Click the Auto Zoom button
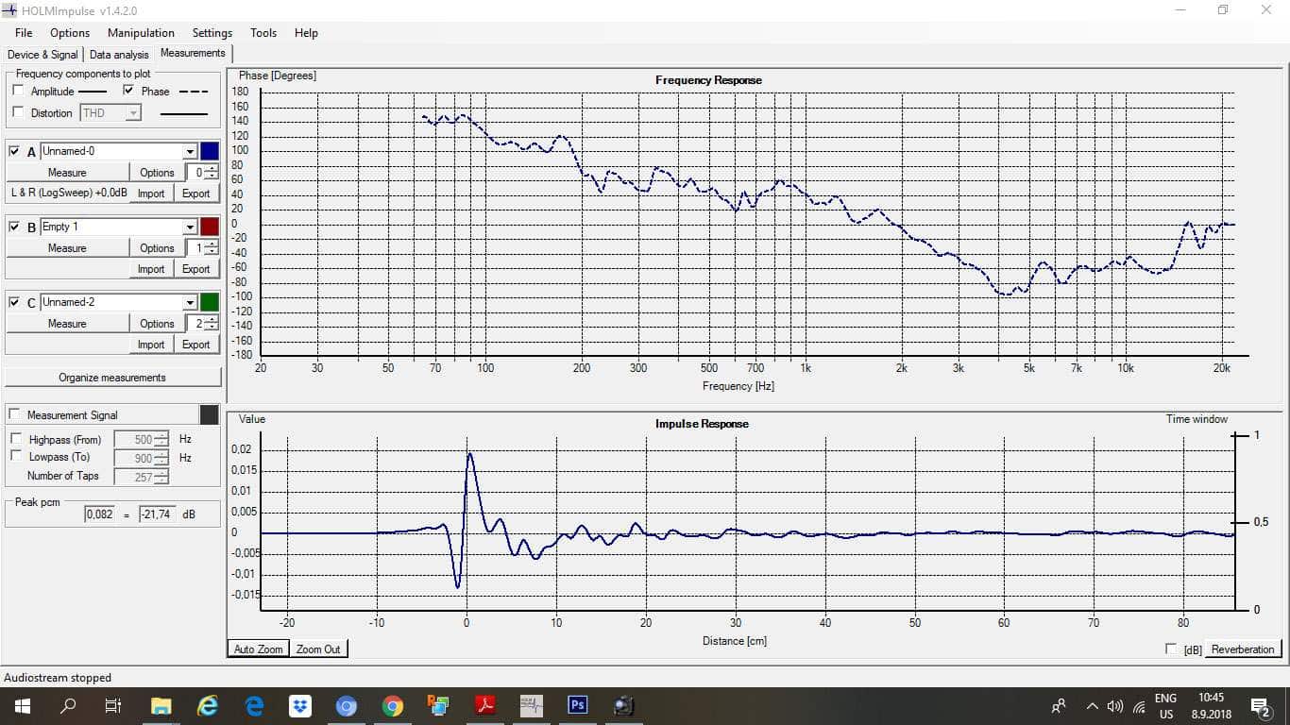This screenshot has height=725, width=1290. click(x=258, y=649)
